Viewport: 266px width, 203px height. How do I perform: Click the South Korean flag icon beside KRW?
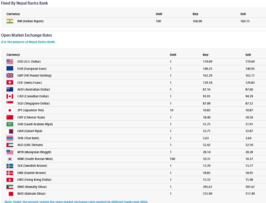pos(10,159)
